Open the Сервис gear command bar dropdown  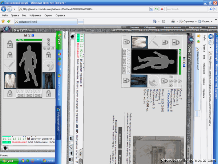coord(205,22)
